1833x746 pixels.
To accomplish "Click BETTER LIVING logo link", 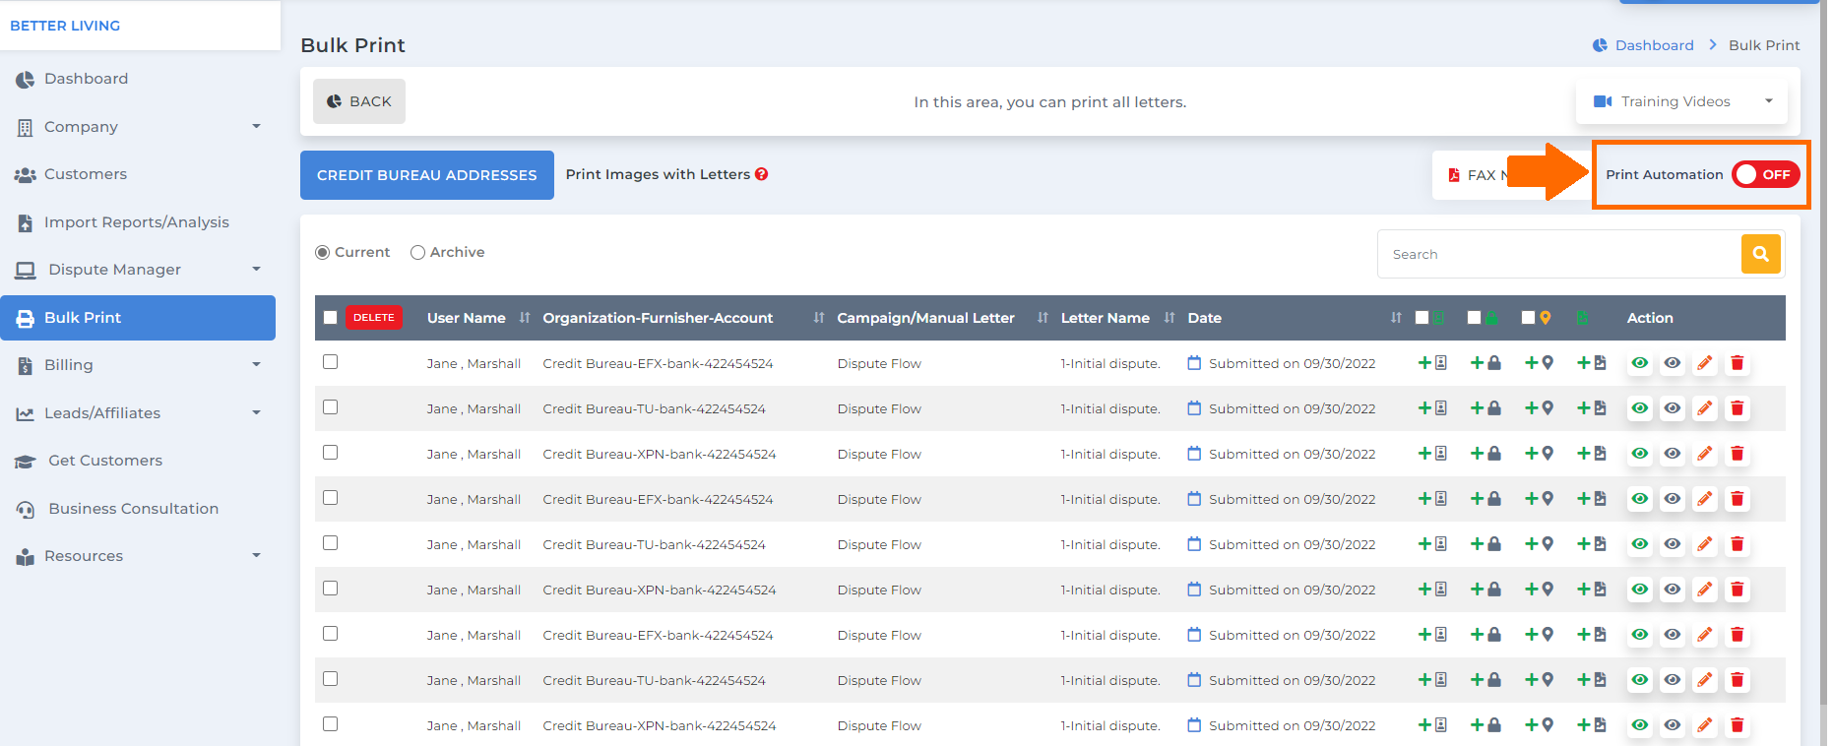I will pyautogui.click(x=65, y=26).
